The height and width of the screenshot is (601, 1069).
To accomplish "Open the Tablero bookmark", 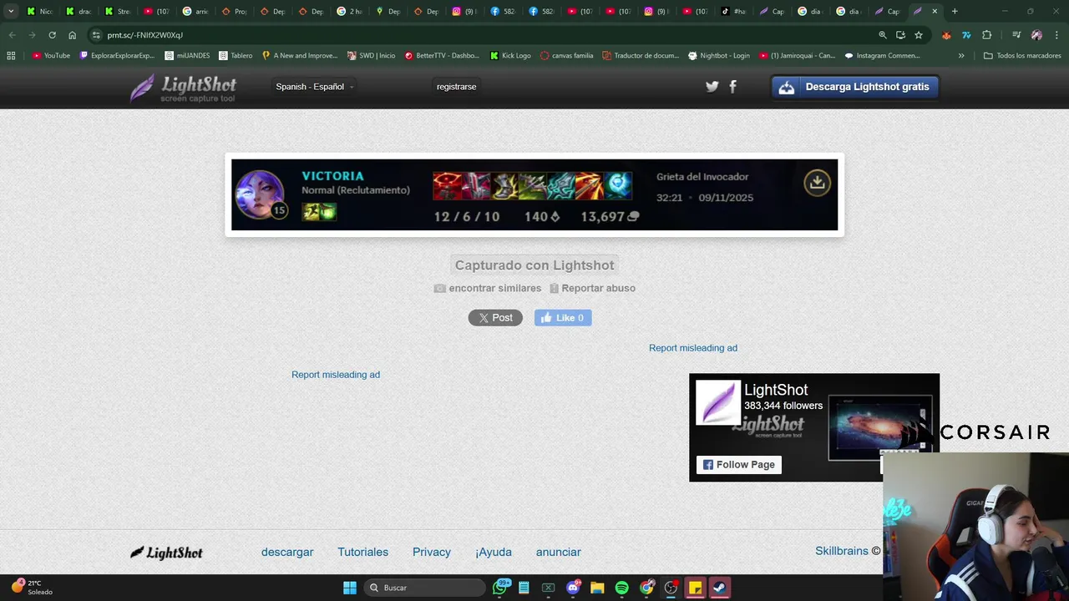I will [236, 56].
